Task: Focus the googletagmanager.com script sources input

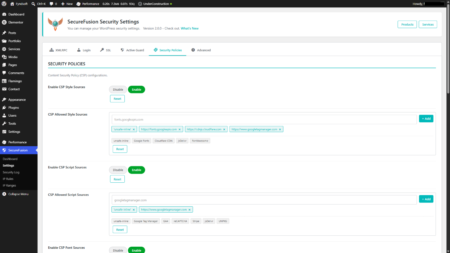Action: pyautogui.click(x=264, y=200)
